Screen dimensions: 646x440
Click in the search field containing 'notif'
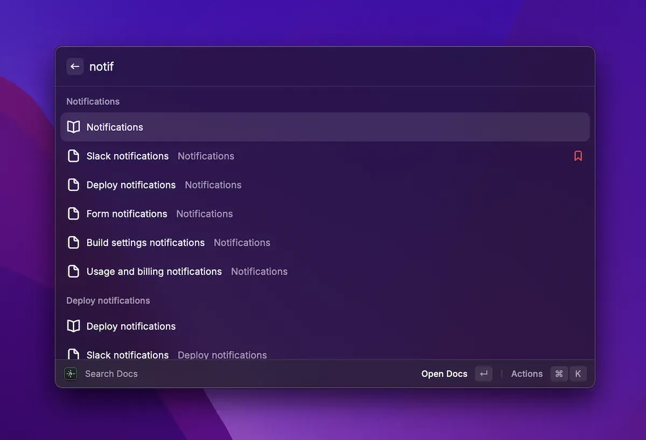click(x=323, y=67)
